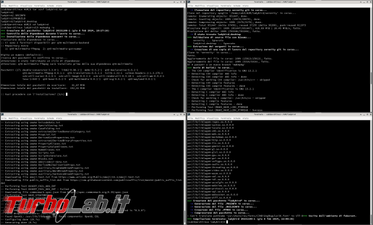Maximize the liblagom listing terminal window
373x225 pixels.
pos(367,114)
